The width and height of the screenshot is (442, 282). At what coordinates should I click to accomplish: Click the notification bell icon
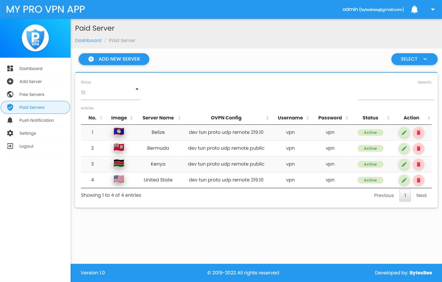[x=414, y=10]
